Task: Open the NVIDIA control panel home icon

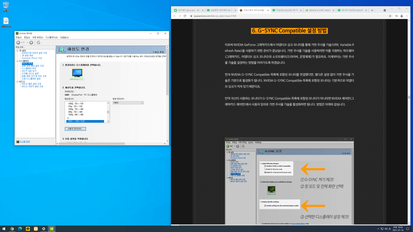Action: pos(39,43)
